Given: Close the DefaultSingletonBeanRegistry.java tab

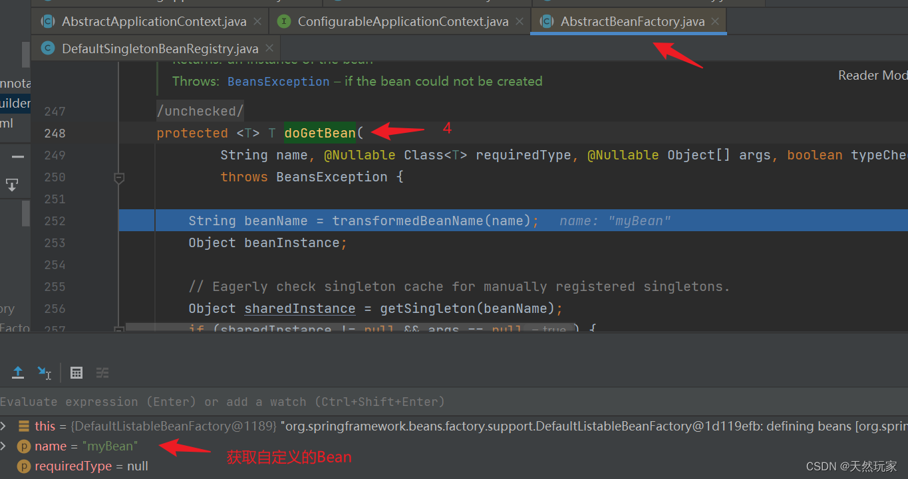Looking at the screenshot, I should (269, 48).
